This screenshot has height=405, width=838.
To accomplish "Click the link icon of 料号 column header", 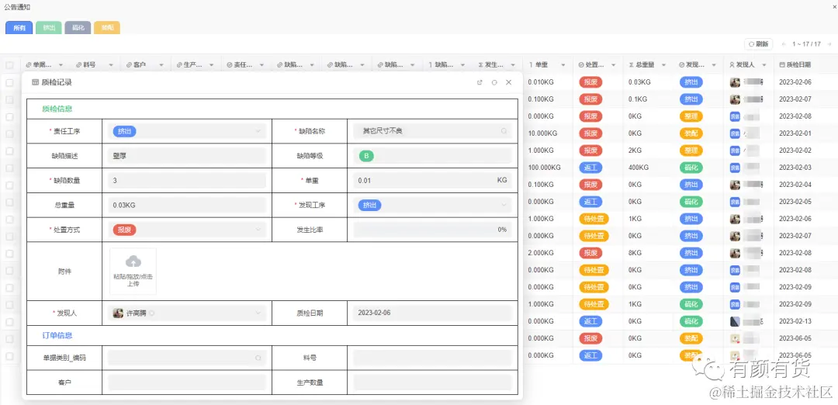I will click(x=78, y=64).
